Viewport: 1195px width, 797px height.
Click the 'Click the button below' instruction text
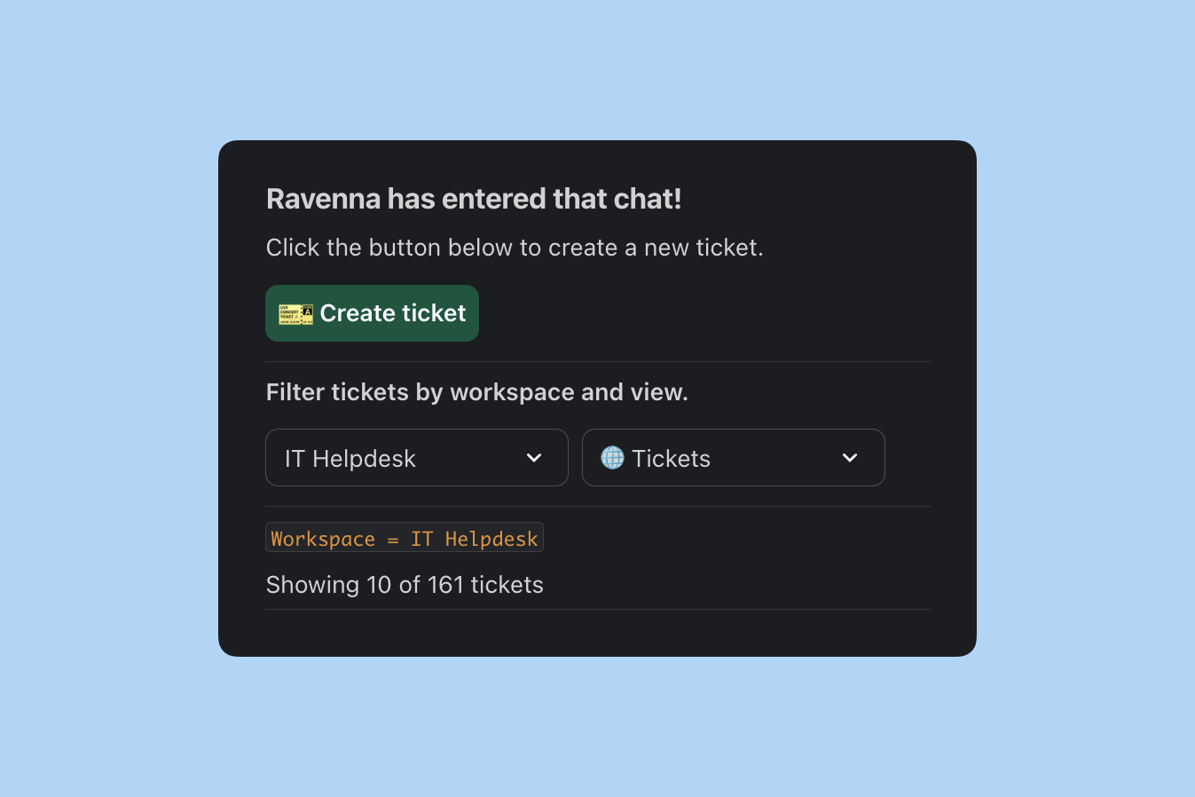click(515, 248)
